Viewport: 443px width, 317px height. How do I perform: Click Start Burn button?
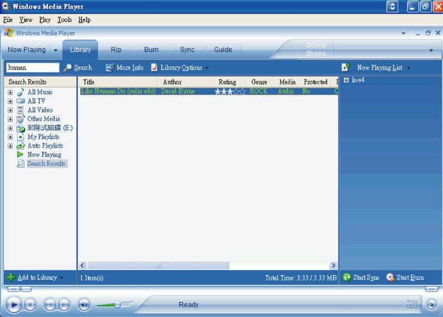[x=405, y=278]
